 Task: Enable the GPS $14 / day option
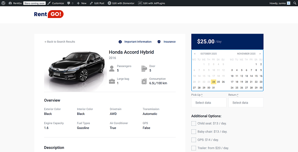194,140
